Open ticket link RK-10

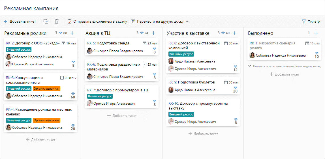[x=174, y=104]
